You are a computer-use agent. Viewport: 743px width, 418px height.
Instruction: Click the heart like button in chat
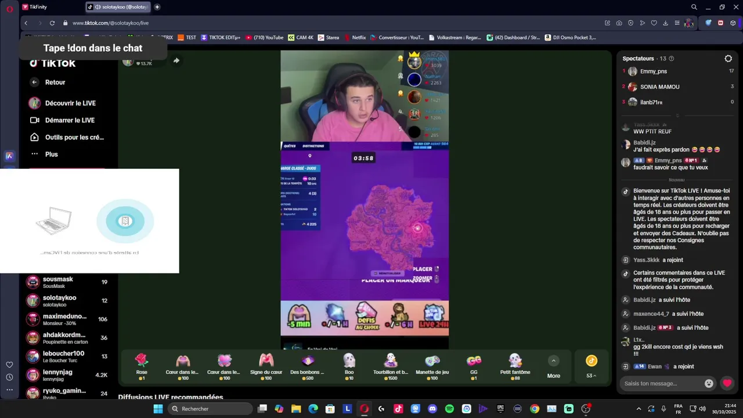727,383
